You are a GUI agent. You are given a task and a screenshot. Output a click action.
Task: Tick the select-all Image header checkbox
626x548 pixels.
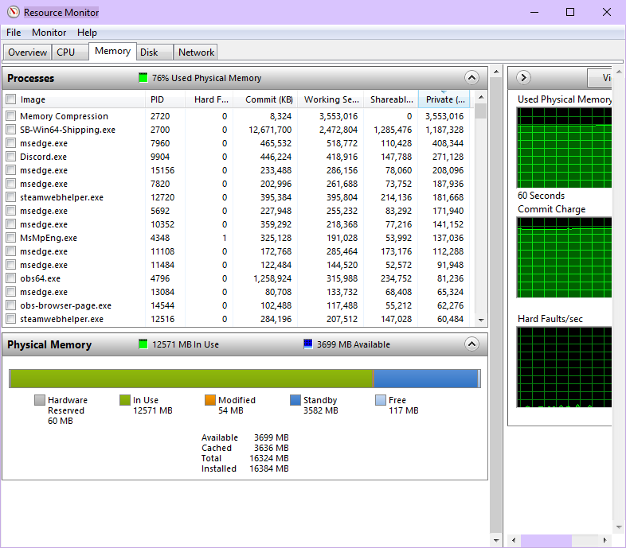point(11,99)
